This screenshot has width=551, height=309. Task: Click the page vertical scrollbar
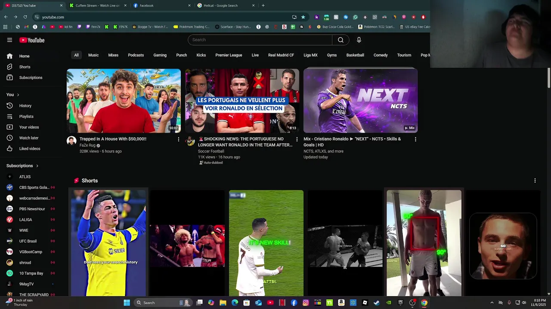pos(548,78)
